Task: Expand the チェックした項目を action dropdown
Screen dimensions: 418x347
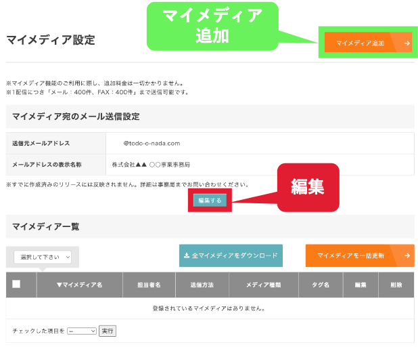Action: [x=82, y=331]
